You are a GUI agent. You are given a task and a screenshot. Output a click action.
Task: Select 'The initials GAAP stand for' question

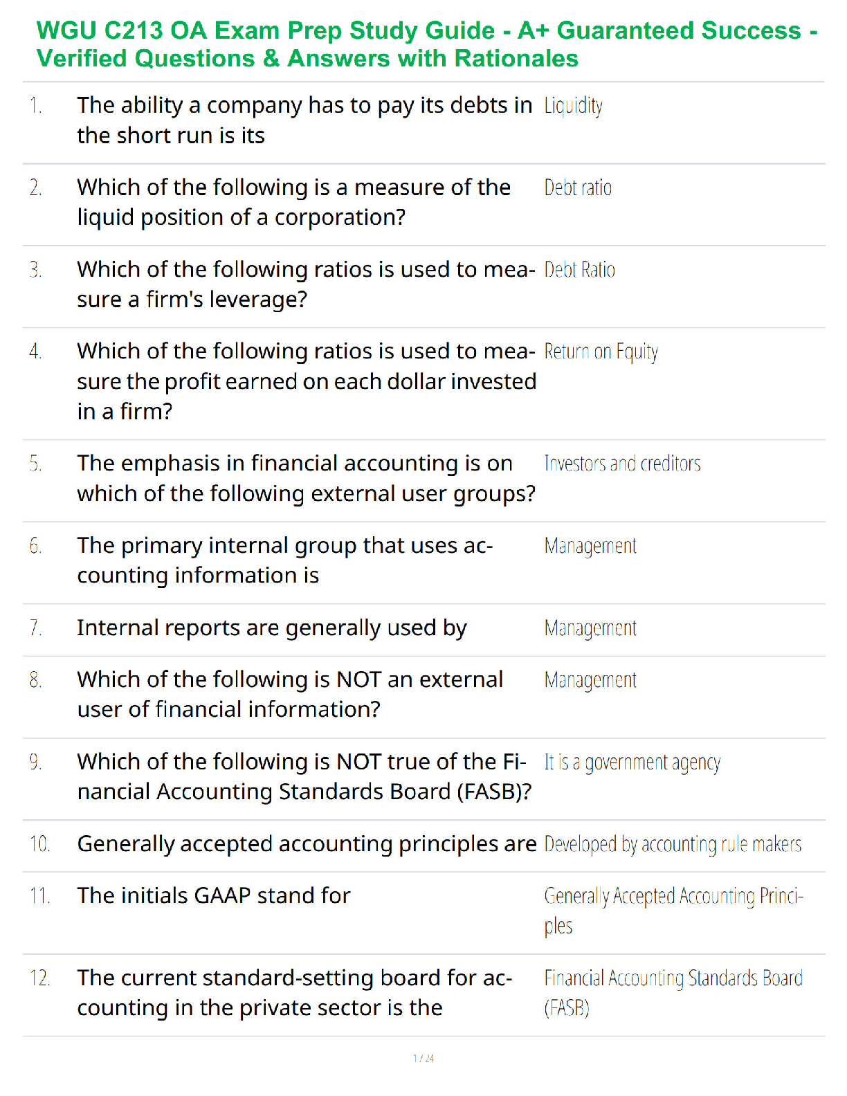coord(214,896)
